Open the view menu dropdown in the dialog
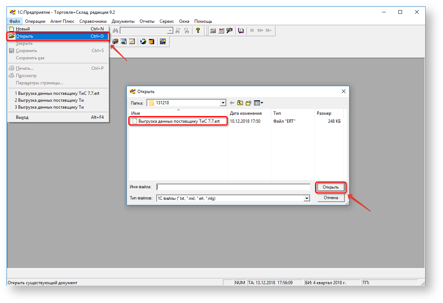The height and width of the screenshot is (303, 443). (x=258, y=103)
